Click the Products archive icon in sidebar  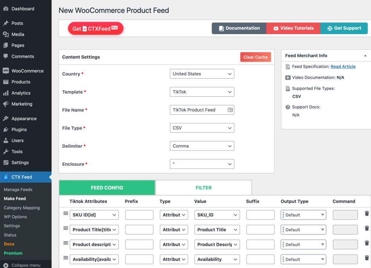click(6, 82)
